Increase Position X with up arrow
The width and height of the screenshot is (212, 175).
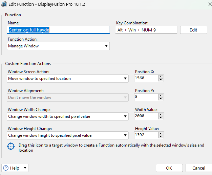pos(161,77)
